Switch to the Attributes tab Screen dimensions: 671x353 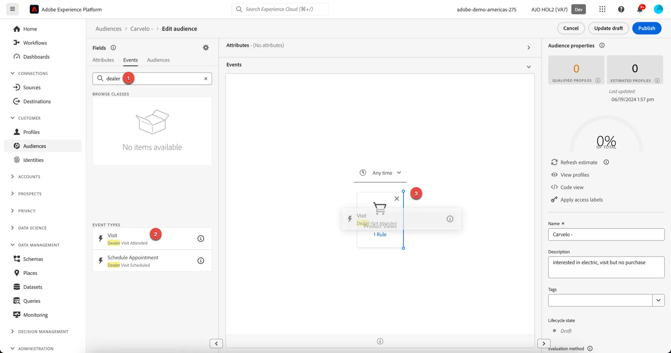103,60
